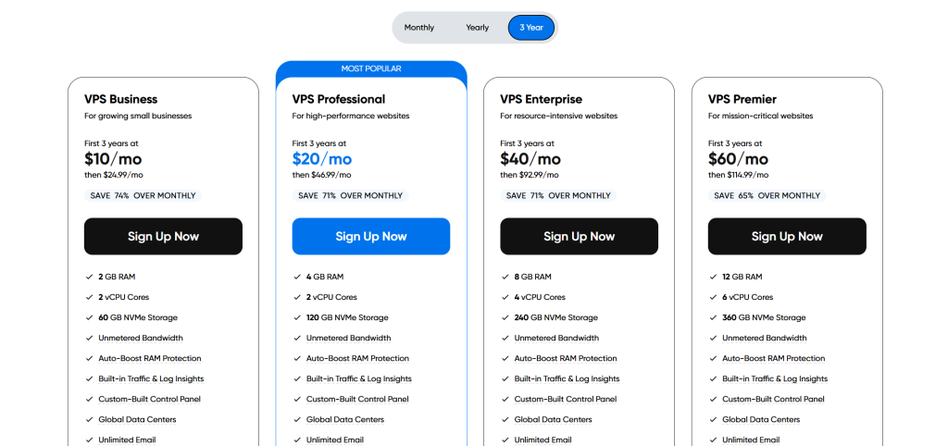Click Sign Up Now under VPS Professional

371,236
